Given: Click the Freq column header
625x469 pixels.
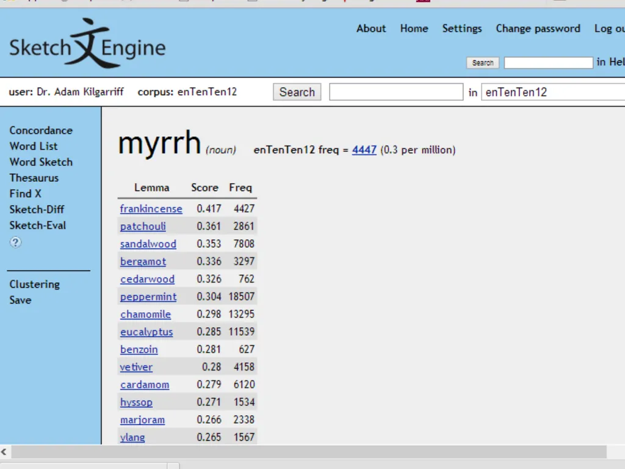Looking at the screenshot, I should (x=240, y=187).
